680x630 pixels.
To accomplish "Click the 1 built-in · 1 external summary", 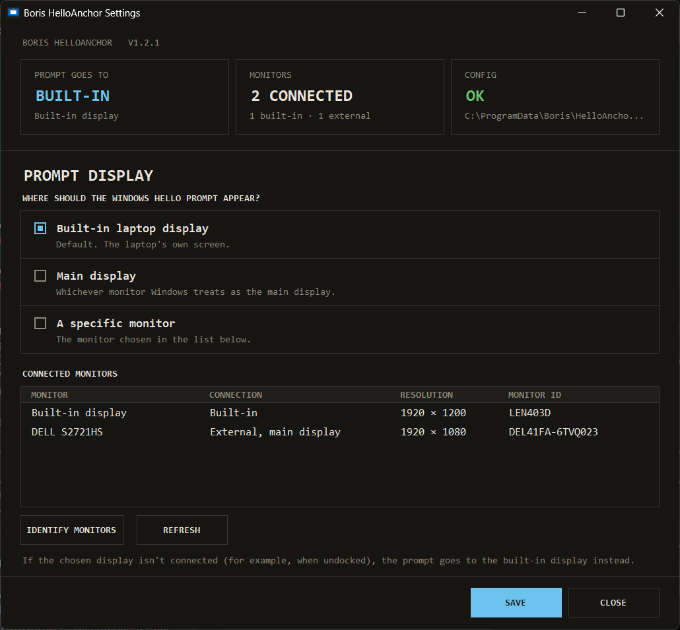I will click(310, 115).
